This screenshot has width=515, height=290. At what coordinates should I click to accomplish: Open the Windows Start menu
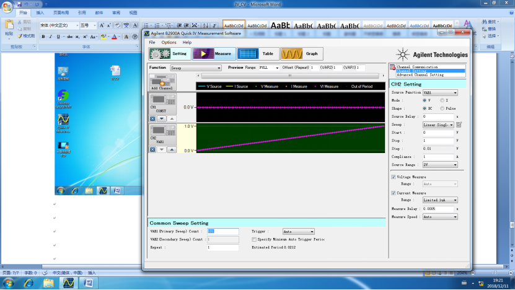pyautogui.click(x=9, y=283)
